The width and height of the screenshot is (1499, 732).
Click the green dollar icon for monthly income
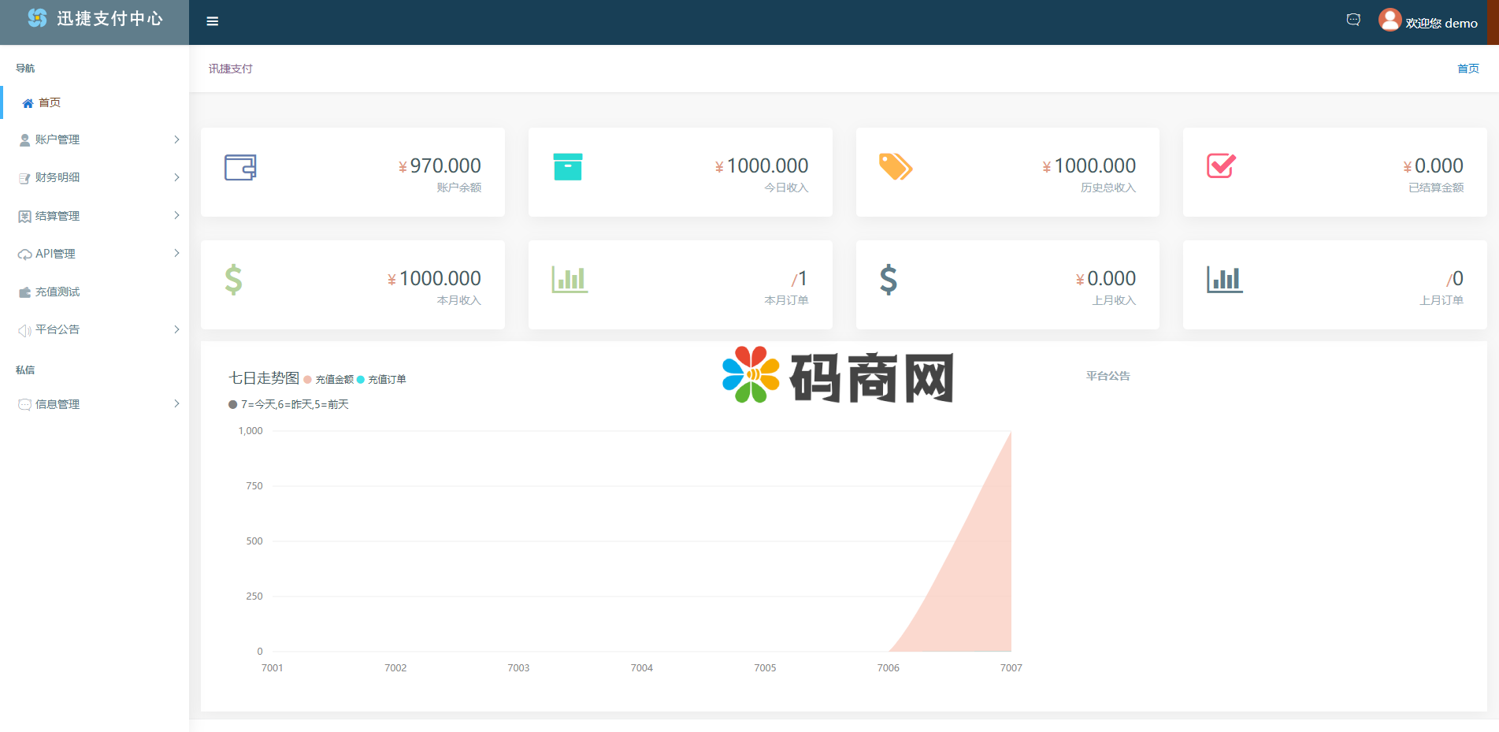click(233, 280)
